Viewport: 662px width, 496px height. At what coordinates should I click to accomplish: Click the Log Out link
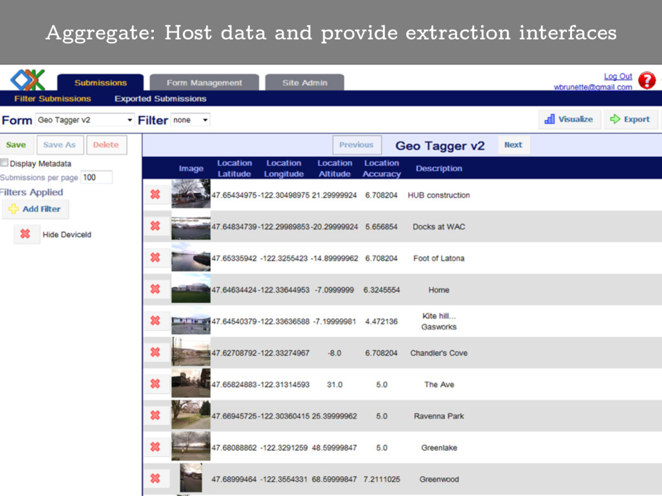pos(618,76)
